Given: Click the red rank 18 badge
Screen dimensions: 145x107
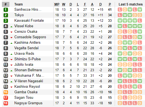Looking at the screenshot, I should click(x=6, y=103).
